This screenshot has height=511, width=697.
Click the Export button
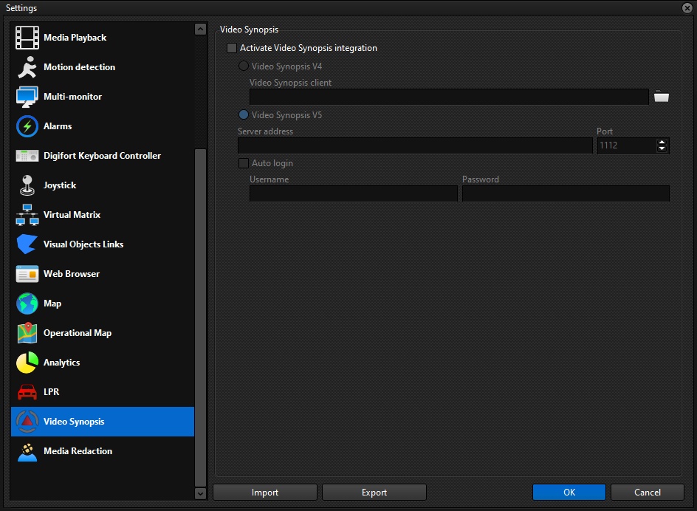pyautogui.click(x=374, y=493)
